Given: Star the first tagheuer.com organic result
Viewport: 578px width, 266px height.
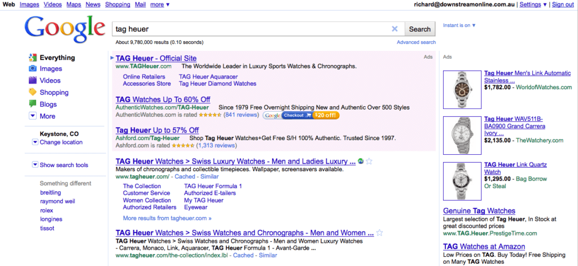Looking at the screenshot, I should coord(369,161).
